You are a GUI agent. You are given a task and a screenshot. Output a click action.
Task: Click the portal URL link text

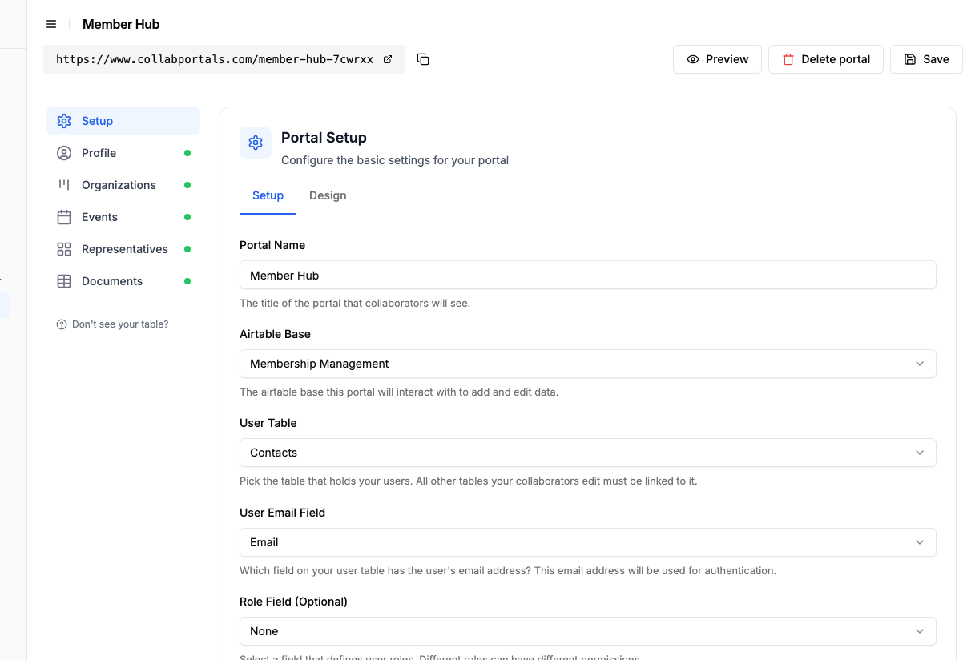click(x=215, y=59)
